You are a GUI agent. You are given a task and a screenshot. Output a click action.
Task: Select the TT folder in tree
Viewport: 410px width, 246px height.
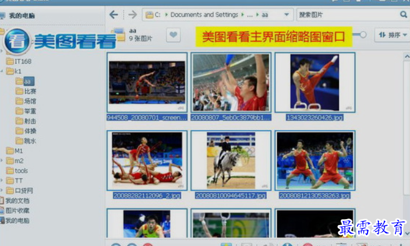(x=15, y=181)
